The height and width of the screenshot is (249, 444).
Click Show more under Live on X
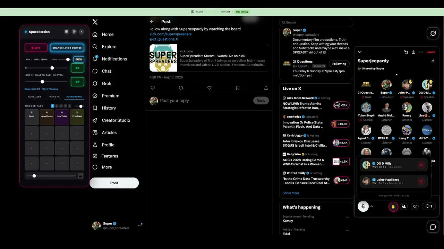(291, 193)
